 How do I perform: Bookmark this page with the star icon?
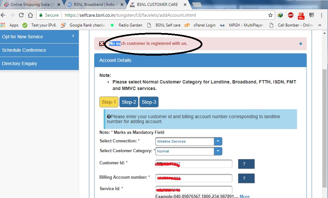[270, 15]
